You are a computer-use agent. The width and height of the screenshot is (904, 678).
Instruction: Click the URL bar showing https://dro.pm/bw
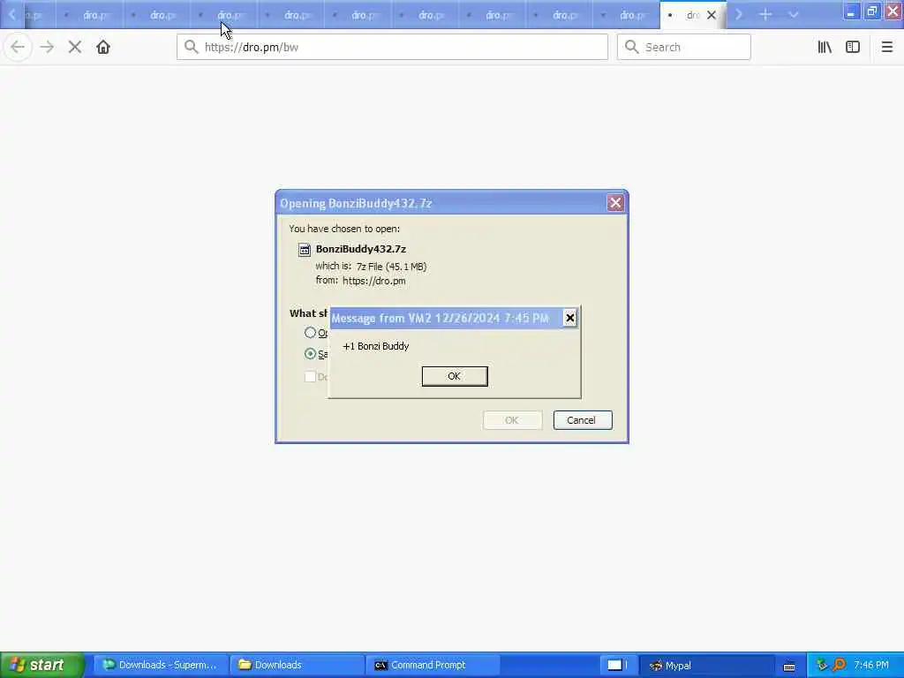(392, 48)
